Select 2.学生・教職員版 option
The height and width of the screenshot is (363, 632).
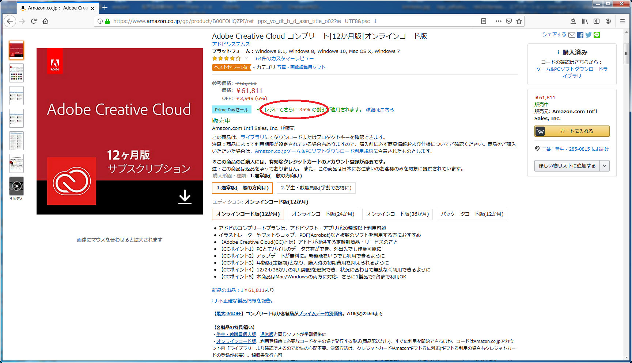pos(316,188)
